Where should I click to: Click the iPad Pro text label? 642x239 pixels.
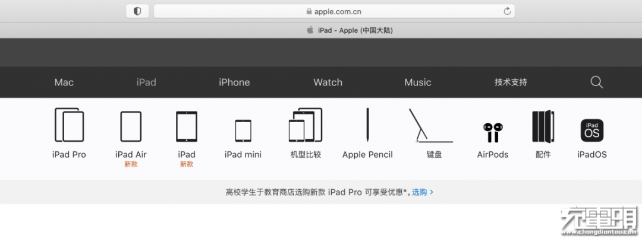click(x=69, y=154)
